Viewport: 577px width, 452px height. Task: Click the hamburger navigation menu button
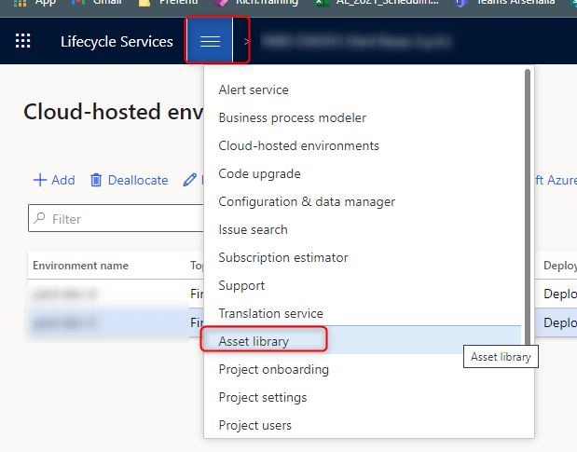click(x=211, y=41)
